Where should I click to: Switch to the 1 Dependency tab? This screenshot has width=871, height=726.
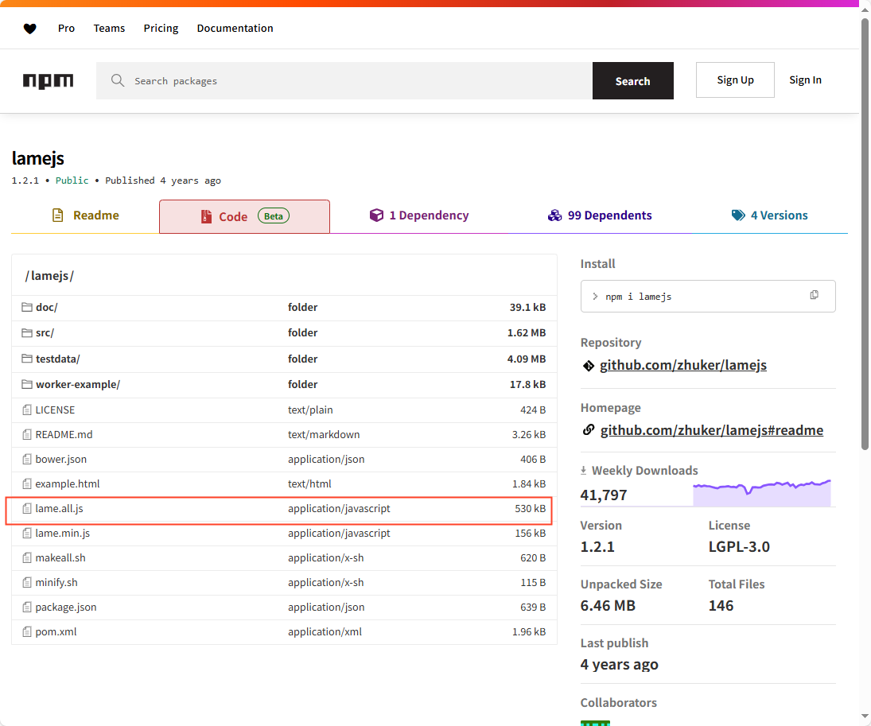[x=419, y=215]
